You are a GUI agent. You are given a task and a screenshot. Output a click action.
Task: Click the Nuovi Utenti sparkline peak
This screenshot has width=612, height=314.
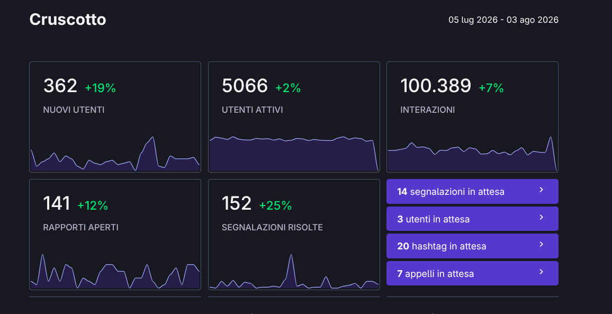152,138
